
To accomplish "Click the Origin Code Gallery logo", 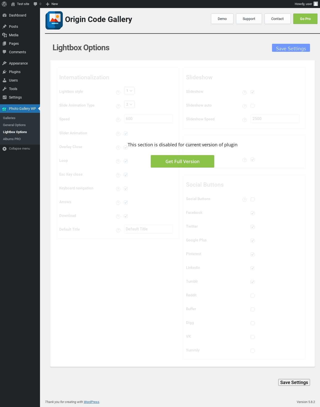I will pyautogui.click(x=54, y=20).
